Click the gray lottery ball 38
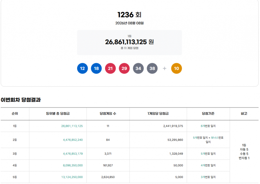 [x=152, y=68]
